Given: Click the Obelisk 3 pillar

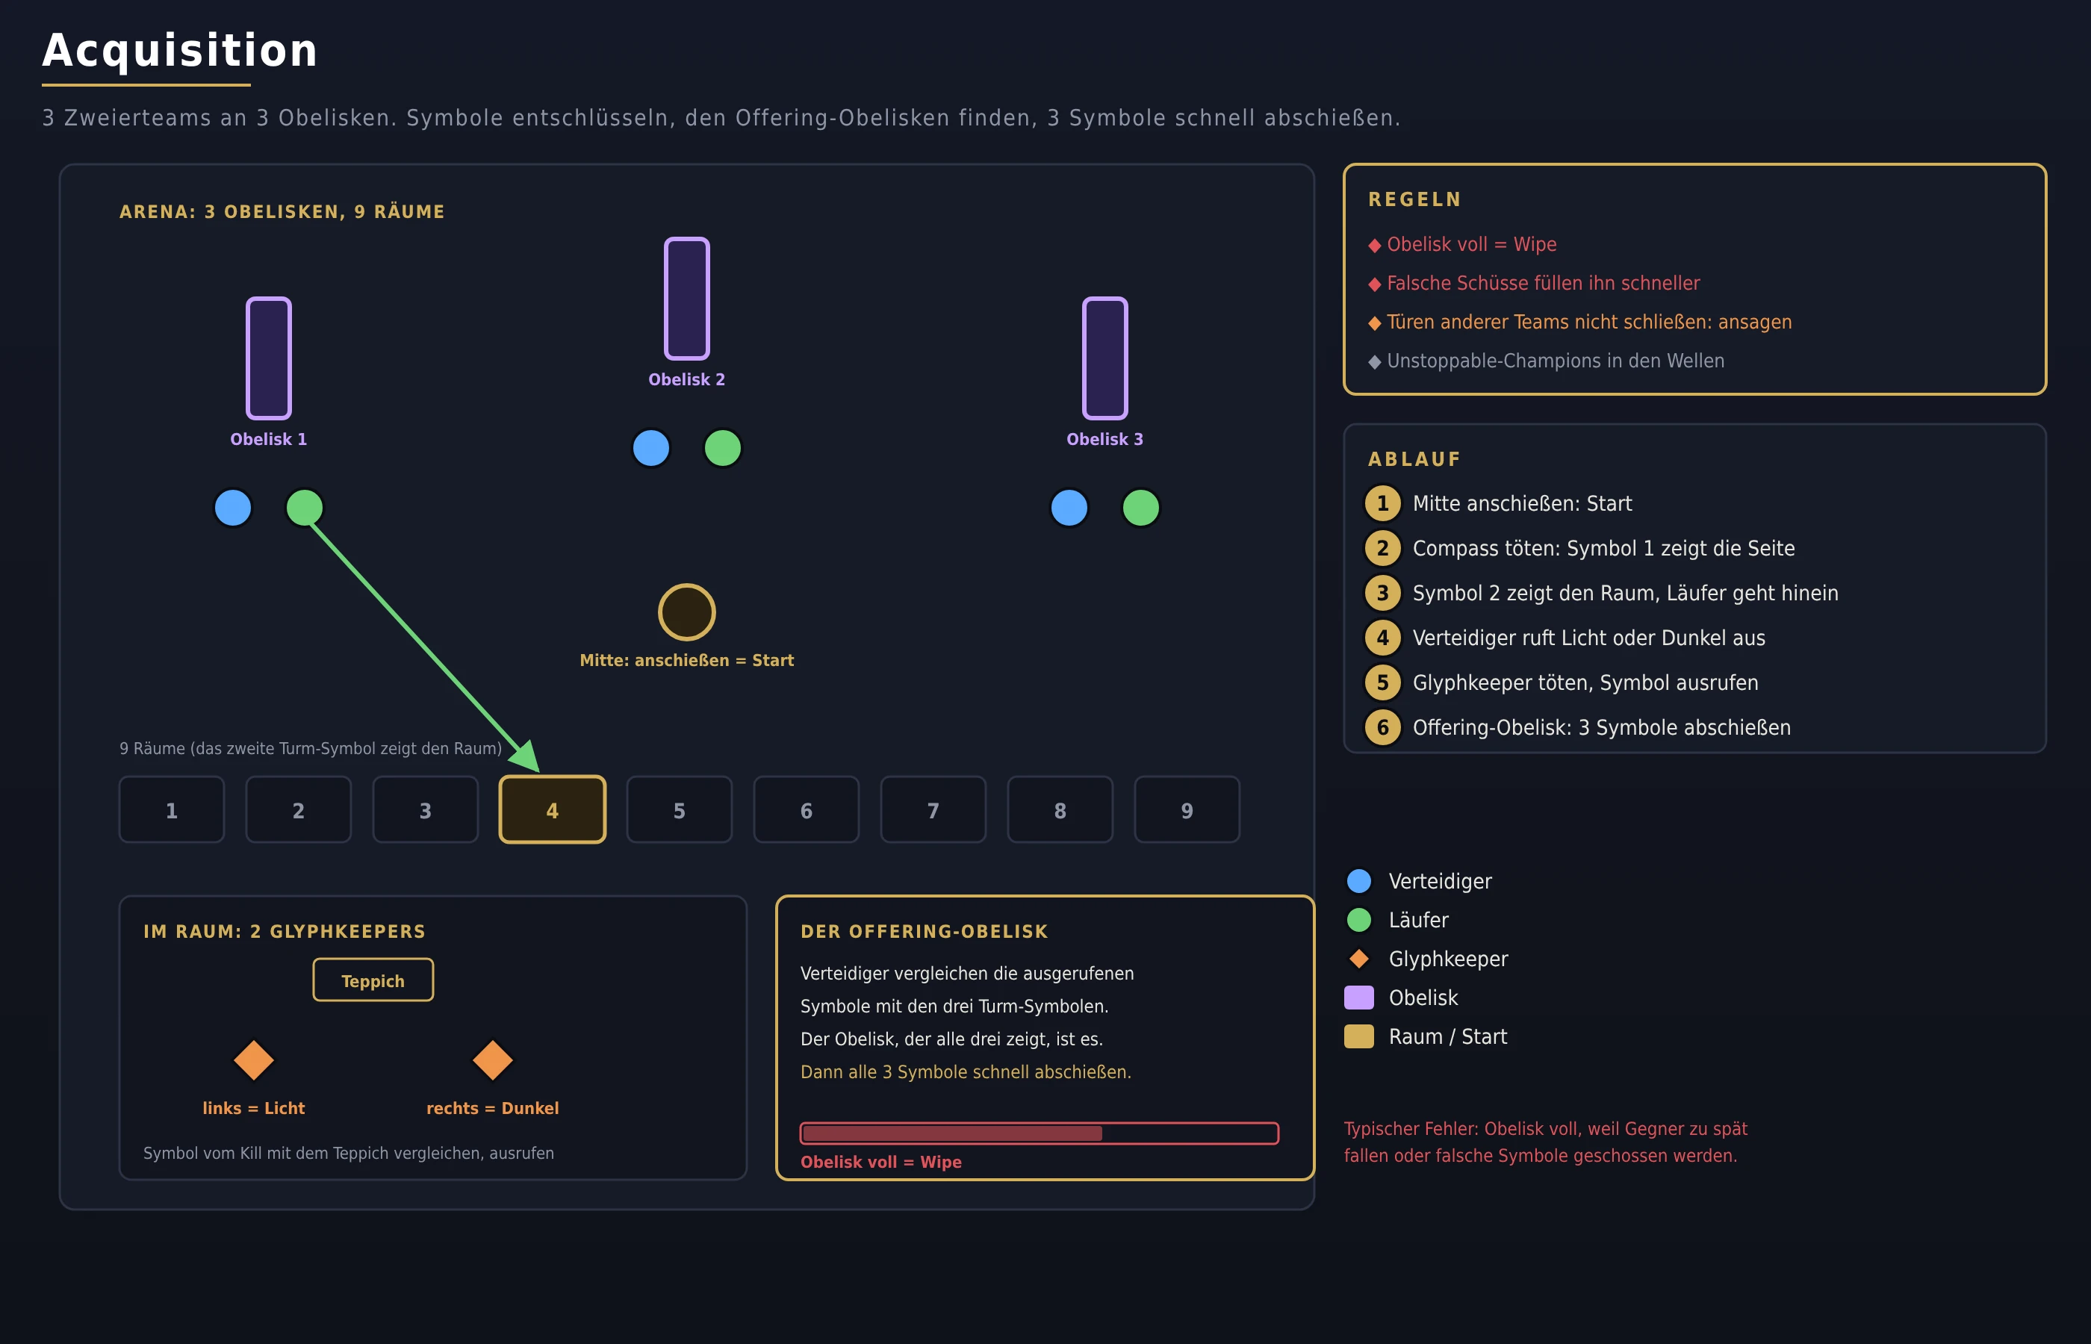Looking at the screenshot, I should [x=1104, y=358].
